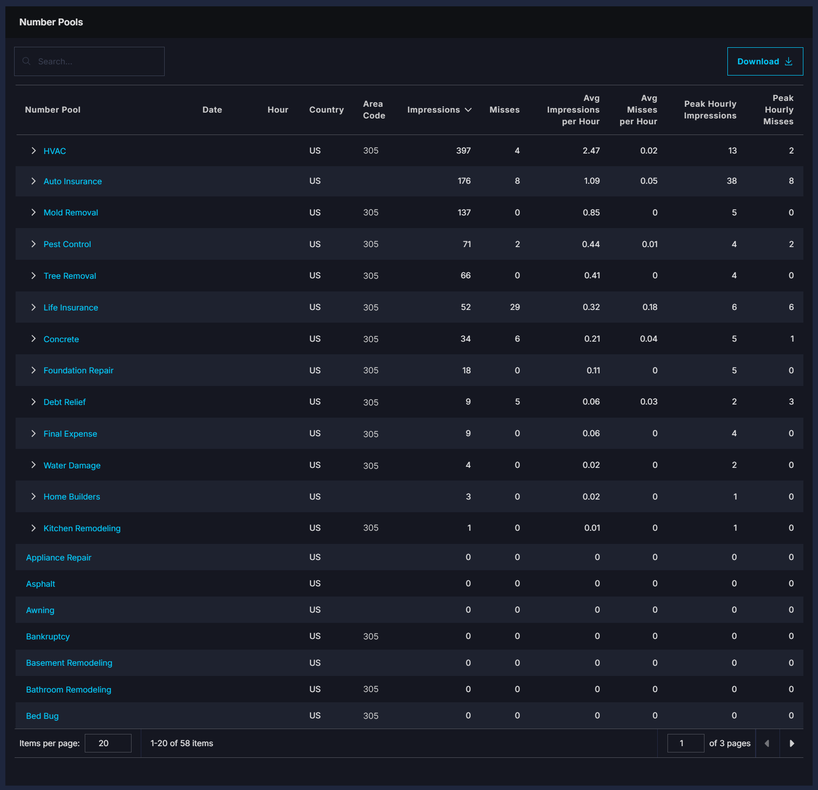
Task: Focus the Search input field
Action: pyautogui.click(x=89, y=61)
